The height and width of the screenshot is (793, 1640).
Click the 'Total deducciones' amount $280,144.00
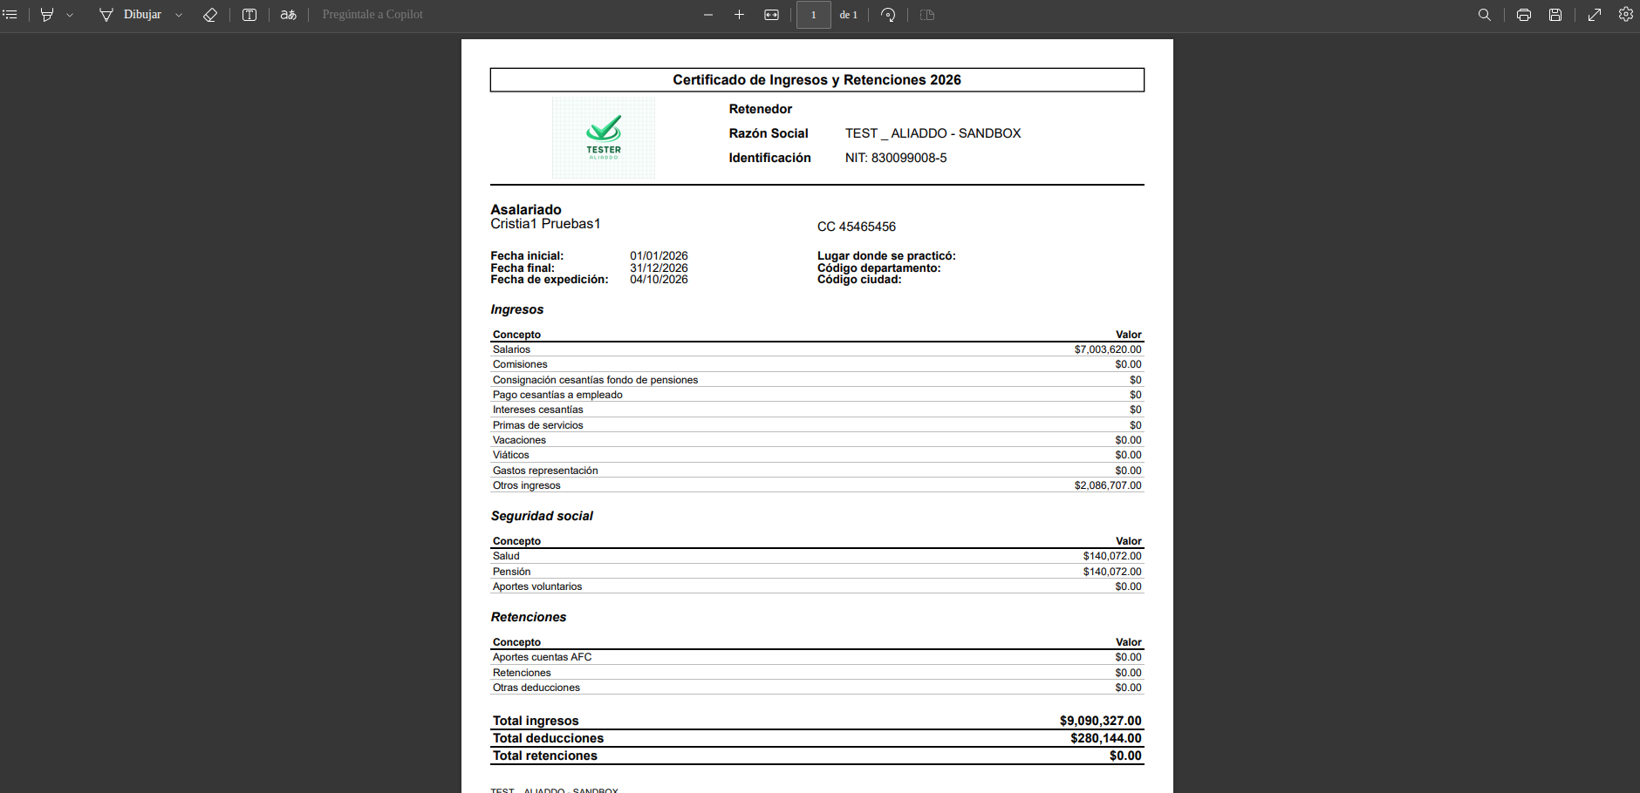[1106, 738]
